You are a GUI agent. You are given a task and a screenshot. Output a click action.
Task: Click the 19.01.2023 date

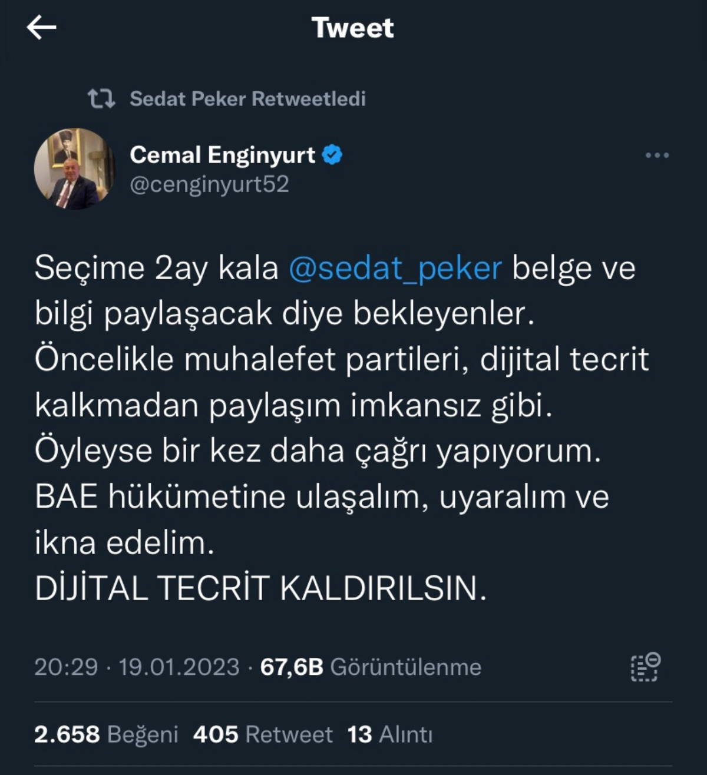(x=179, y=667)
